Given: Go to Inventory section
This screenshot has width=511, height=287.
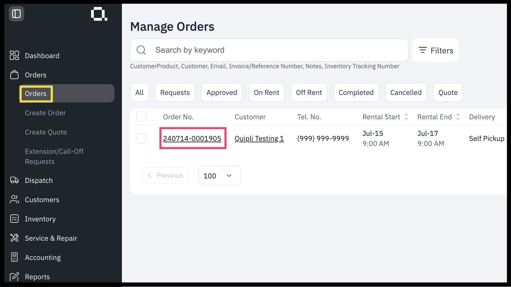Looking at the screenshot, I should (x=40, y=219).
